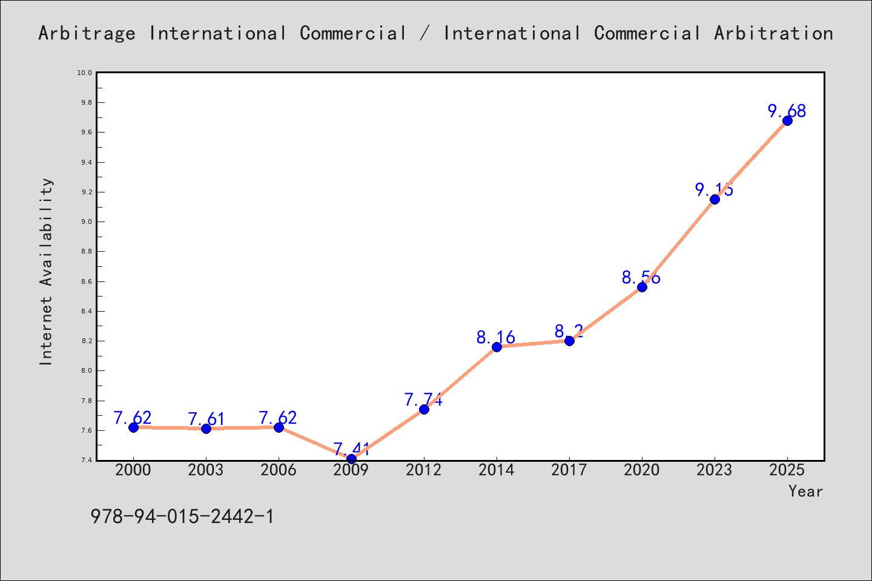This screenshot has width=872, height=581.
Task: Click the y-axis tick label 10.0
Action: tap(85, 73)
